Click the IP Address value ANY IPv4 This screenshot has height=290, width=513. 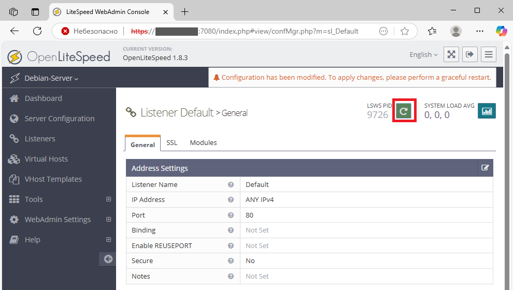(x=260, y=200)
